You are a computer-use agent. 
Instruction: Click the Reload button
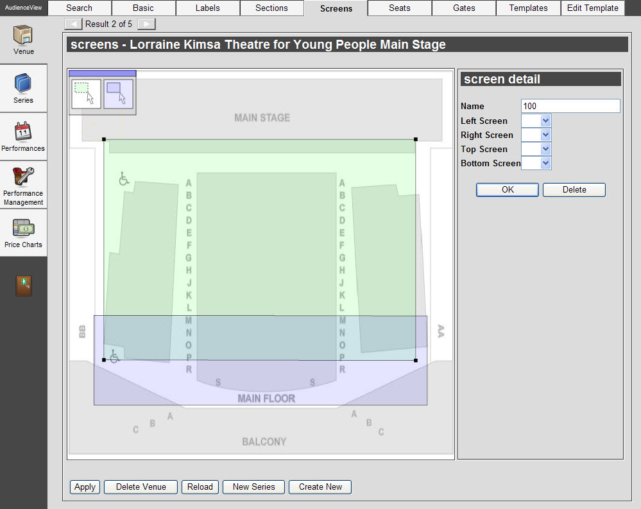pos(200,487)
